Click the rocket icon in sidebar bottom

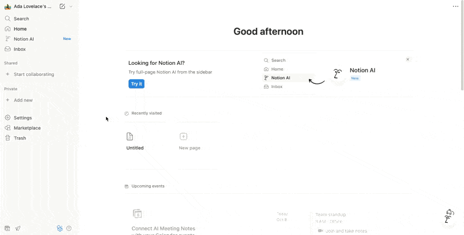(x=18, y=229)
